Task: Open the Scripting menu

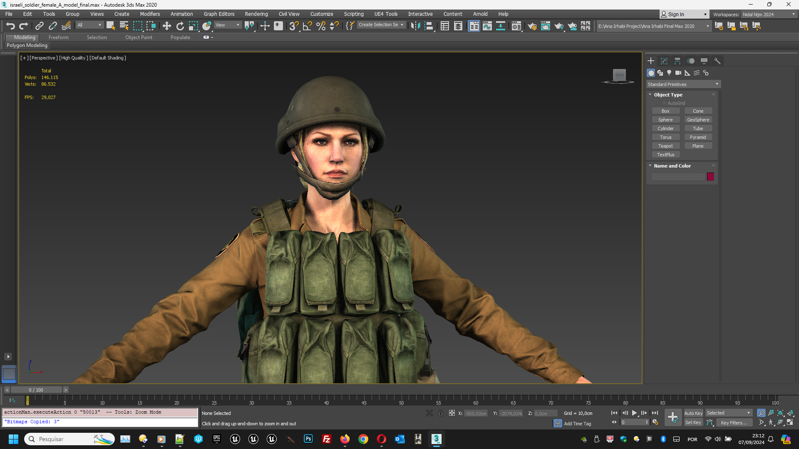Action: 354,14
